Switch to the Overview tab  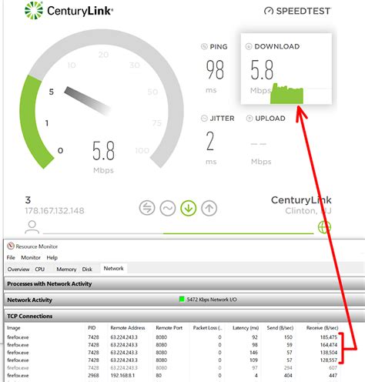[x=18, y=270]
